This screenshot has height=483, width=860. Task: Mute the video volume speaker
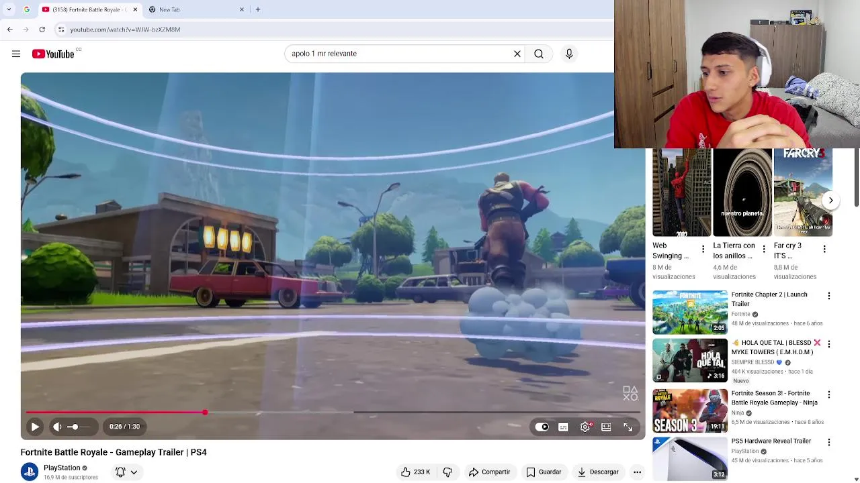point(58,427)
